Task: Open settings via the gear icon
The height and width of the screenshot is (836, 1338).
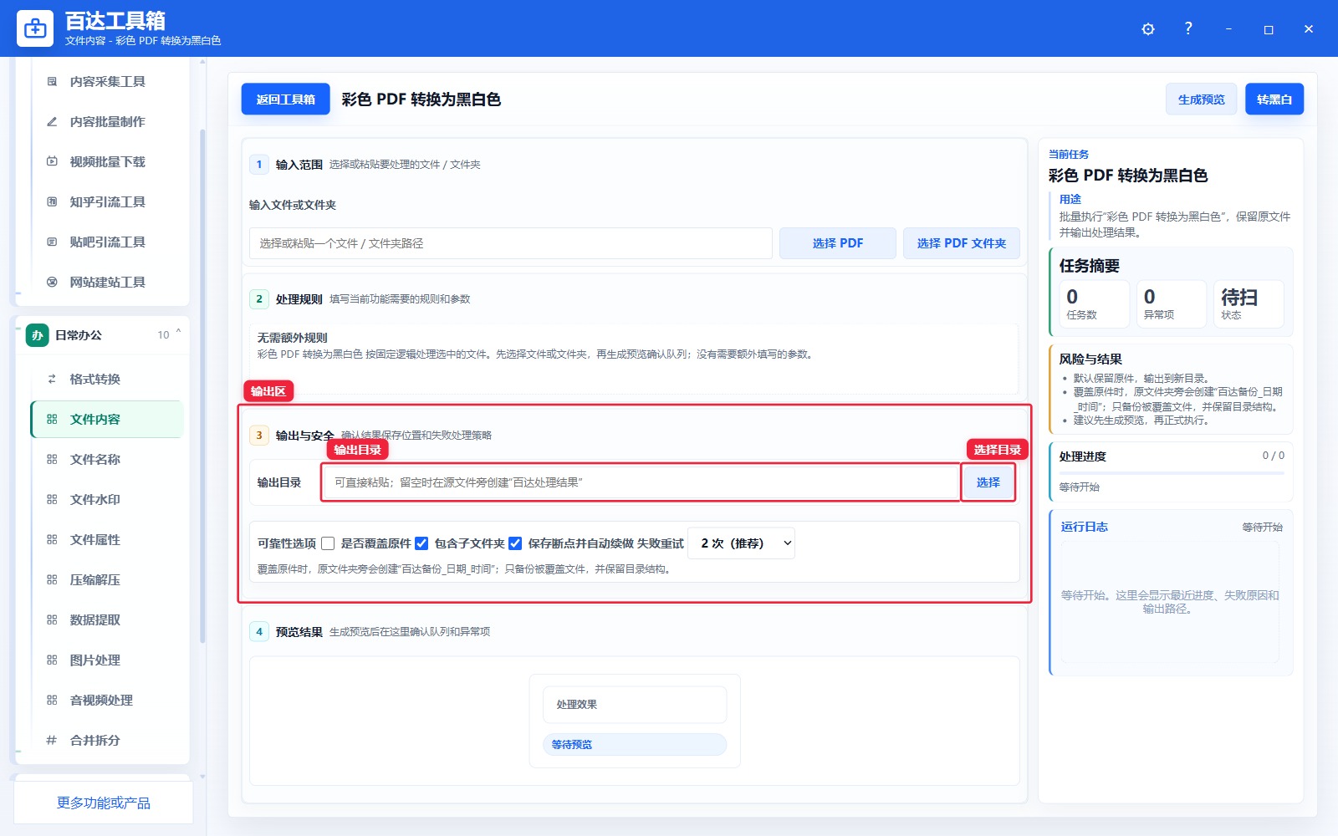Action: tap(1148, 29)
